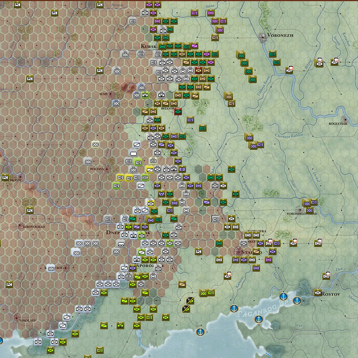The image size is (358, 358).
Task: Click the lone tan counter east of Zaporozhye
Action: click(182, 284)
